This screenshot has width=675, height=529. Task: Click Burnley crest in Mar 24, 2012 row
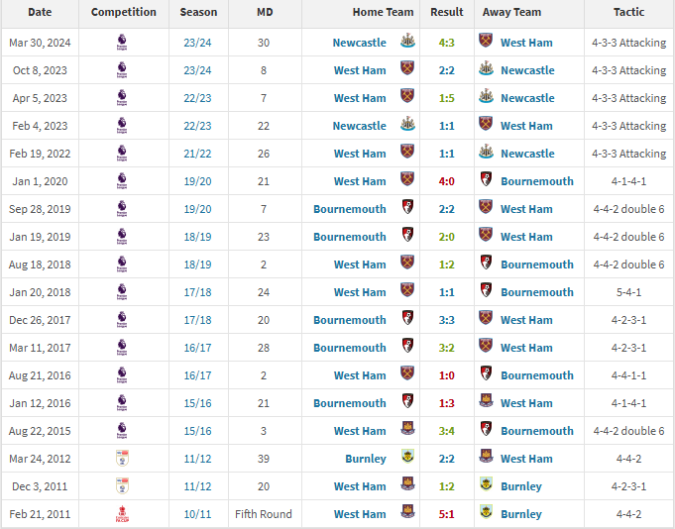coord(406,458)
